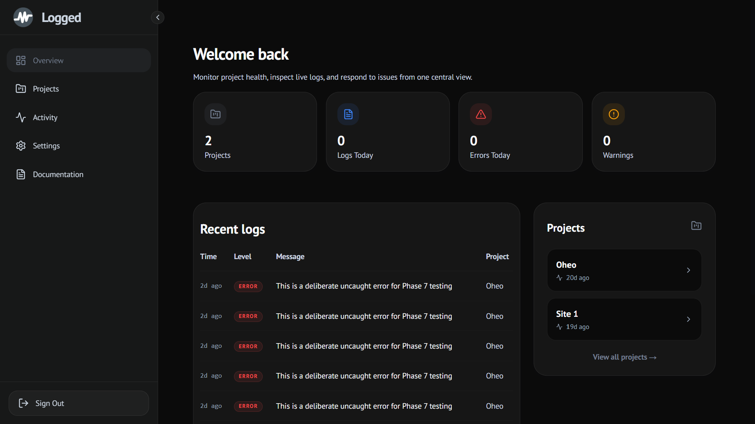The height and width of the screenshot is (424, 755).
Task: Click the Welcome back heading
Action: tap(241, 54)
